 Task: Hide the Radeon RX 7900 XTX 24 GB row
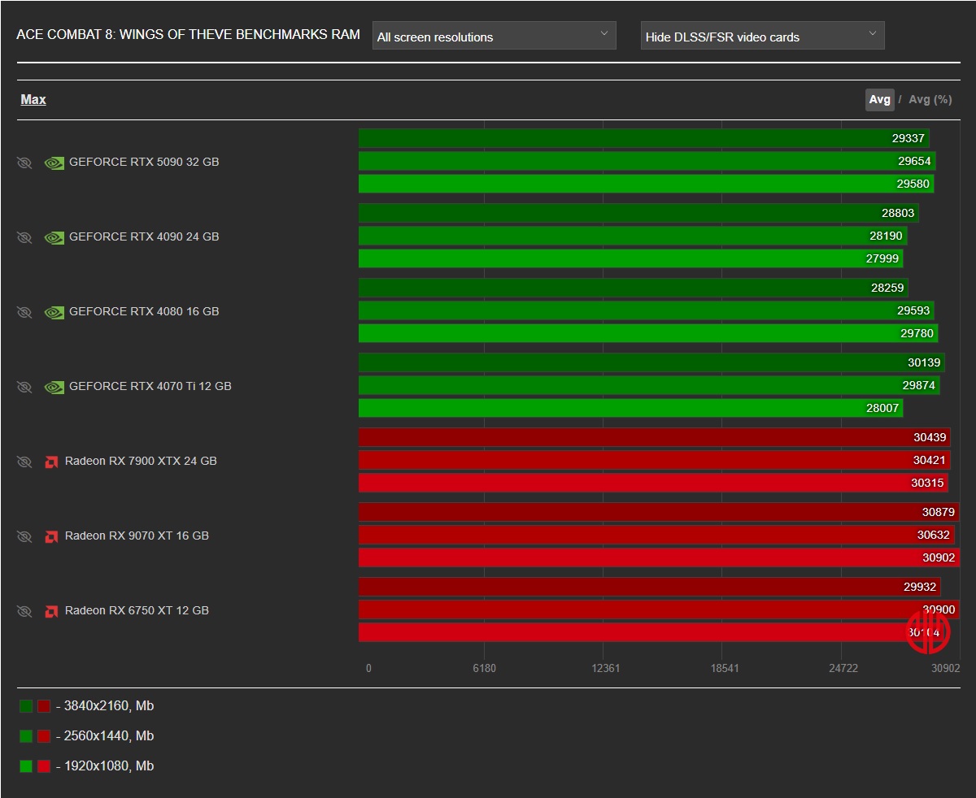(24, 462)
